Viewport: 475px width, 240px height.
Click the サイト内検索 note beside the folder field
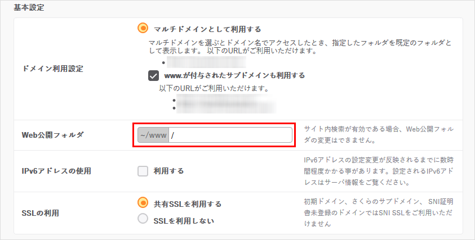[379, 134]
